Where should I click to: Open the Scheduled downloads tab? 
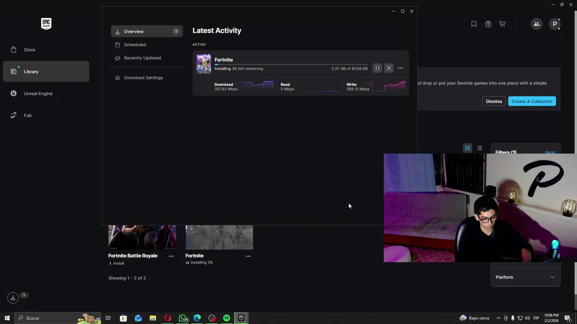(147, 45)
